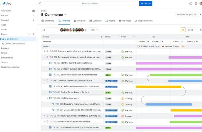Click the yellow timeline bar for TIC-188

click(x=159, y=87)
